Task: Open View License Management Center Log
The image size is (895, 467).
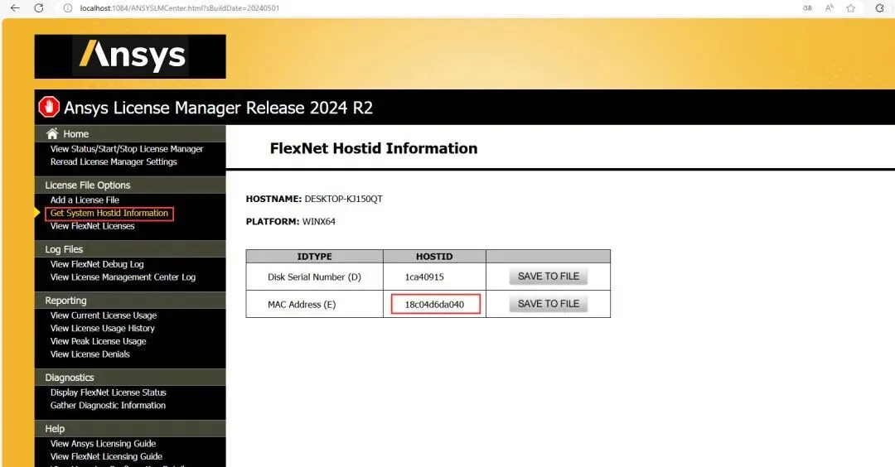Action: click(x=123, y=277)
